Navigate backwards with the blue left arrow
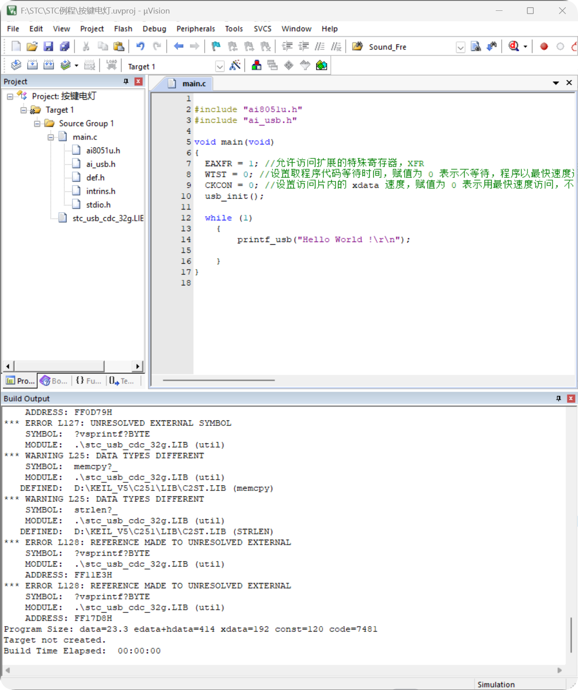The width and height of the screenshot is (578, 690). tap(179, 47)
